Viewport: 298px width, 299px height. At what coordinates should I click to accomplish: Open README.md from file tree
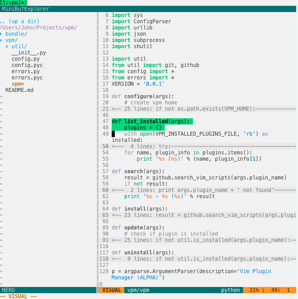19,90
